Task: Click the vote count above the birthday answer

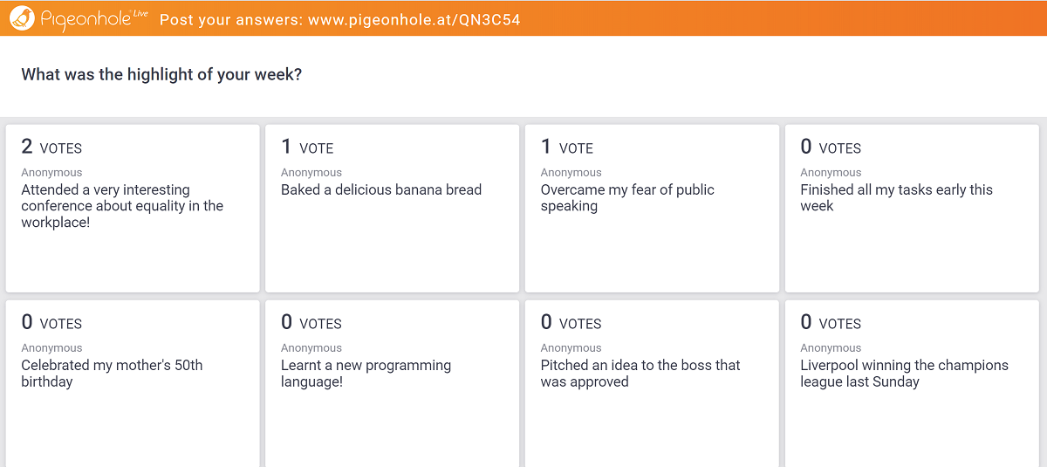Action: [51, 323]
